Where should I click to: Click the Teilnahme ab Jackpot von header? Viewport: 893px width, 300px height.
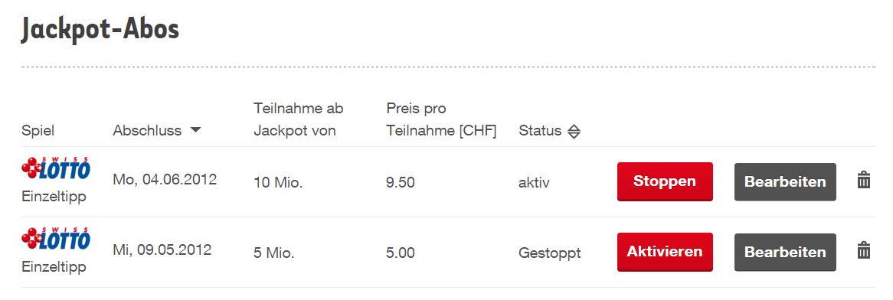coord(299,119)
